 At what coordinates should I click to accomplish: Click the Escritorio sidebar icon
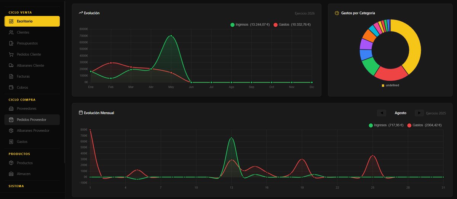11,21
